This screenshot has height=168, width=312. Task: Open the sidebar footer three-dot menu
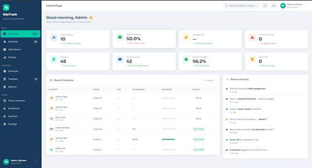(36, 162)
